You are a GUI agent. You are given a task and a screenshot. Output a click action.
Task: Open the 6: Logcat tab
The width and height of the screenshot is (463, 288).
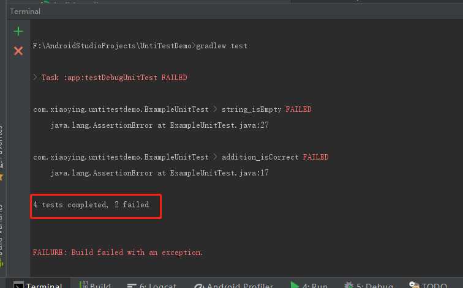pos(152,285)
